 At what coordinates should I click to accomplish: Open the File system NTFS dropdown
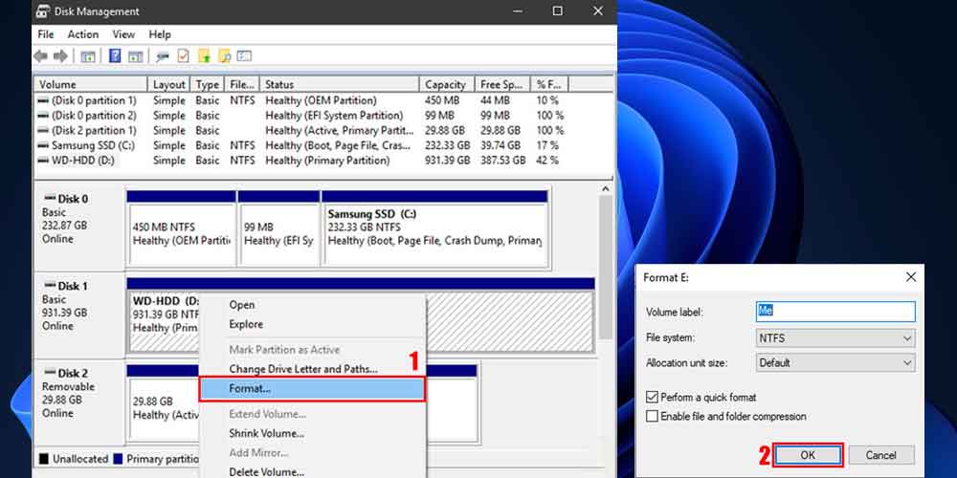pos(835,338)
